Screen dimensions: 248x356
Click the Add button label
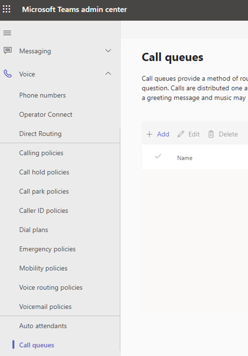163,134
